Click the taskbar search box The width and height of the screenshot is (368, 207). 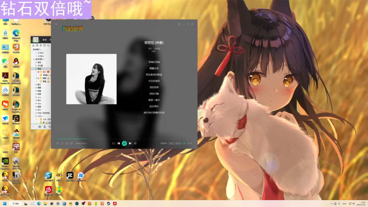pos(16,203)
